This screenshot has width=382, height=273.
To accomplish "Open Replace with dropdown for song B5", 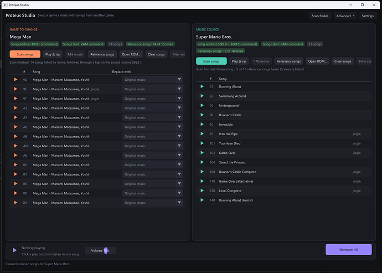I will click(153, 184).
